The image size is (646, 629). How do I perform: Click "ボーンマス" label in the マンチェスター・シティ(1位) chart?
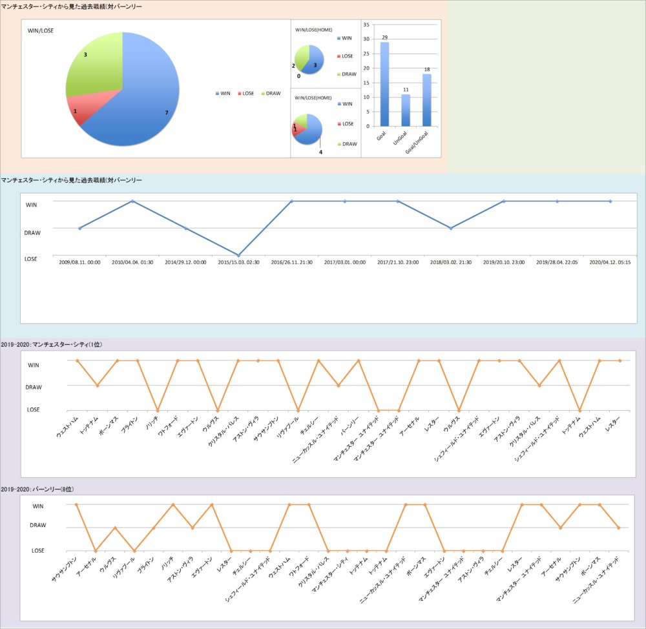(x=109, y=425)
